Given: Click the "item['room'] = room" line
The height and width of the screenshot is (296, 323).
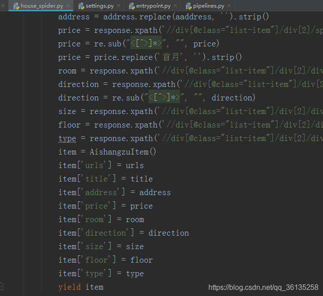Looking at the screenshot, I should point(101,219).
